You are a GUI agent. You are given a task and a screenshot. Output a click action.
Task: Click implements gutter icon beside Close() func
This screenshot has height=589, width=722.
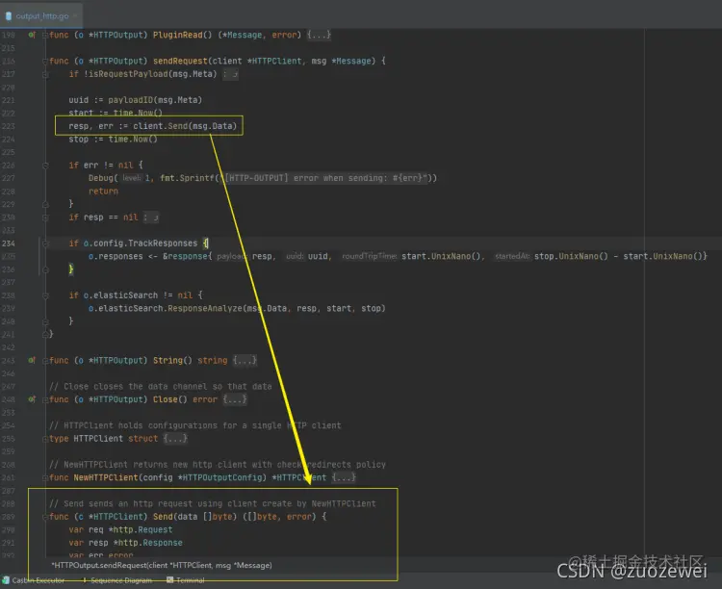(32, 399)
